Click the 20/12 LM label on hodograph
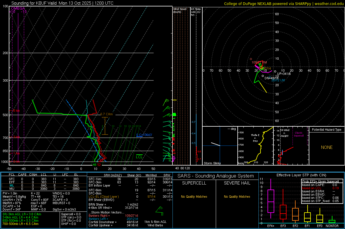Viewport: 345px width, 229px height. (278, 80)
